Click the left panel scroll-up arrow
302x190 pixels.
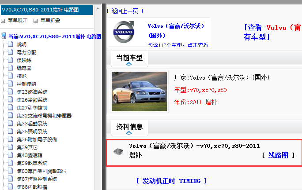98,8
